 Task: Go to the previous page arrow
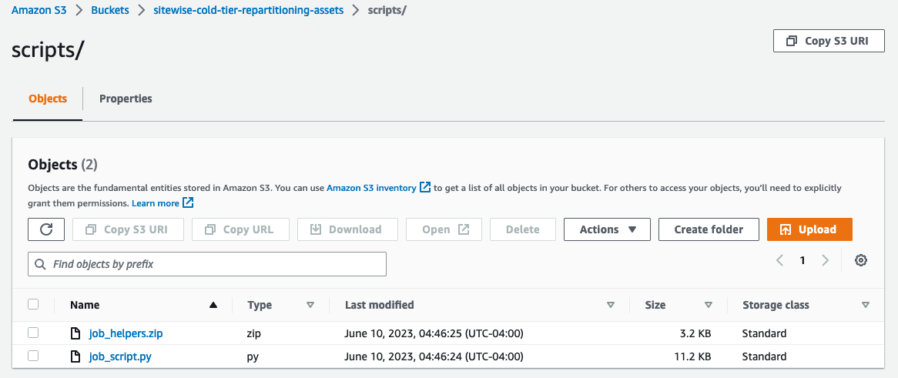[x=779, y=260]
